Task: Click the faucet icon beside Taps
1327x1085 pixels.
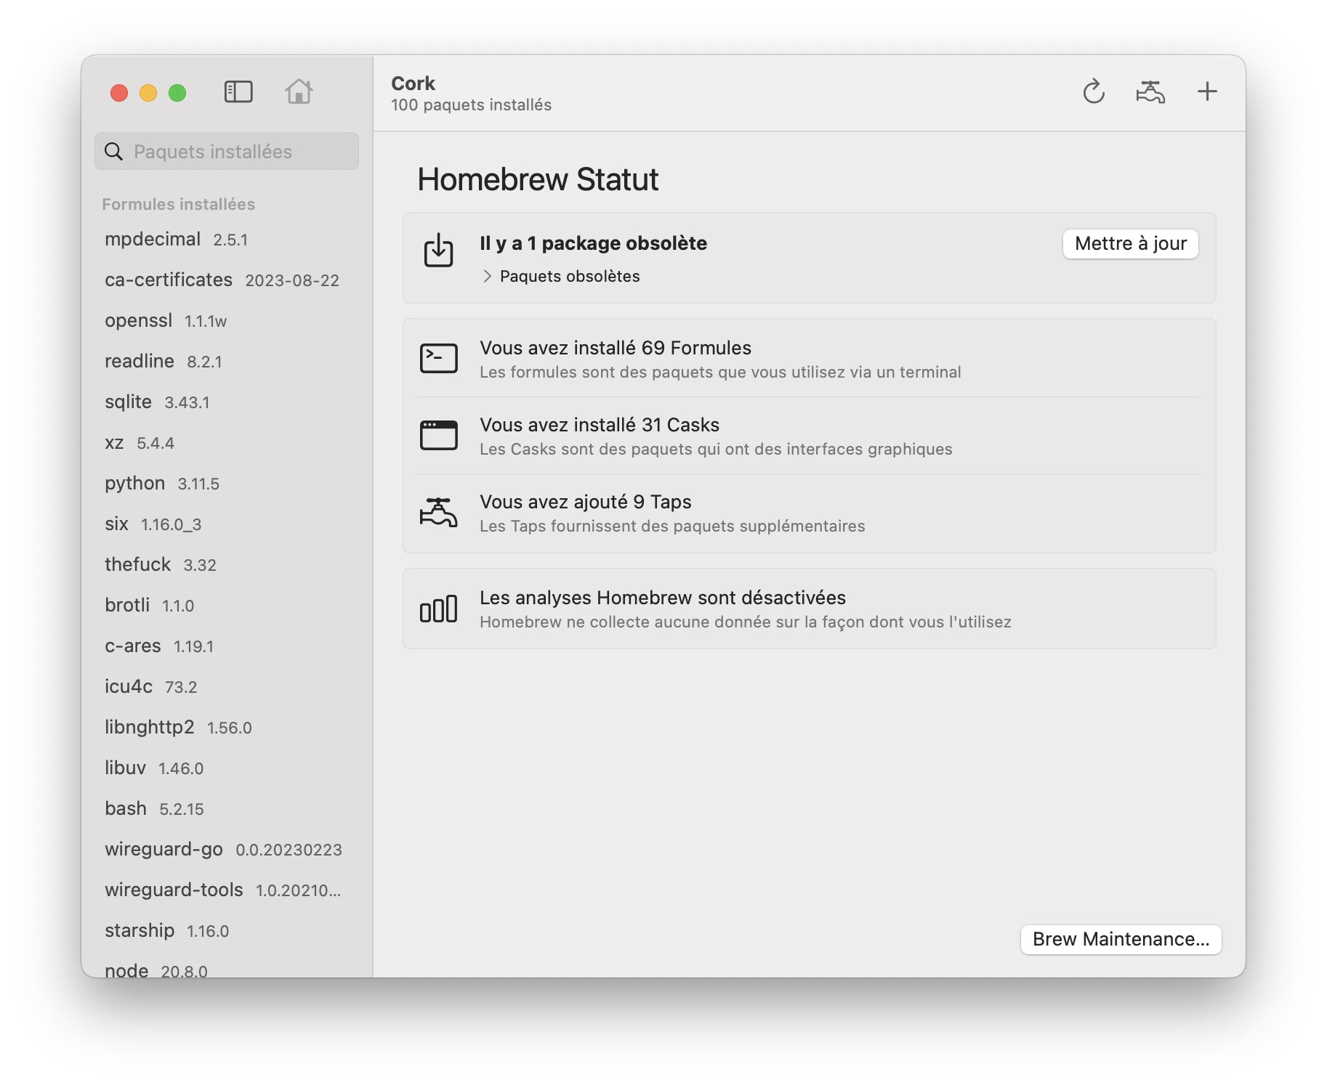Action: (x=438, y=512)
